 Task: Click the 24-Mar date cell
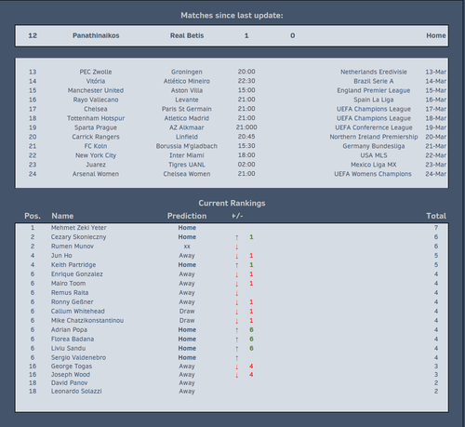click(x=436, y=174)
